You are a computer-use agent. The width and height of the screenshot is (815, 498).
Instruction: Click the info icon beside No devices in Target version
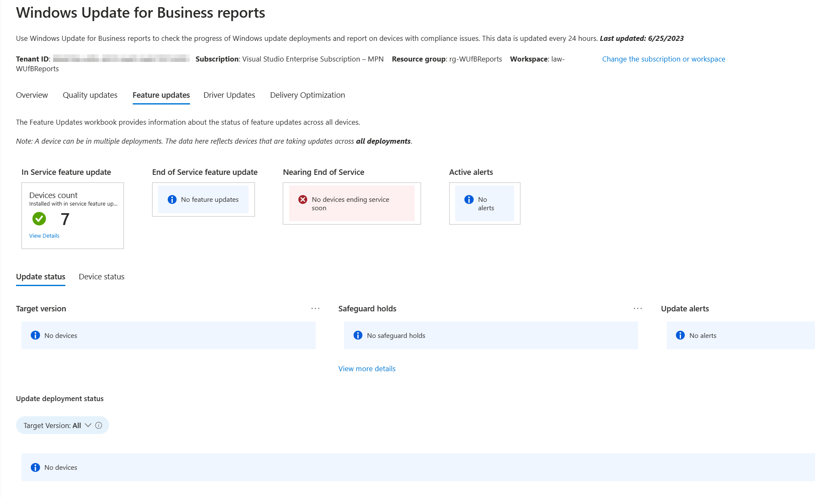pyautogui.click(x=35, y=335)
